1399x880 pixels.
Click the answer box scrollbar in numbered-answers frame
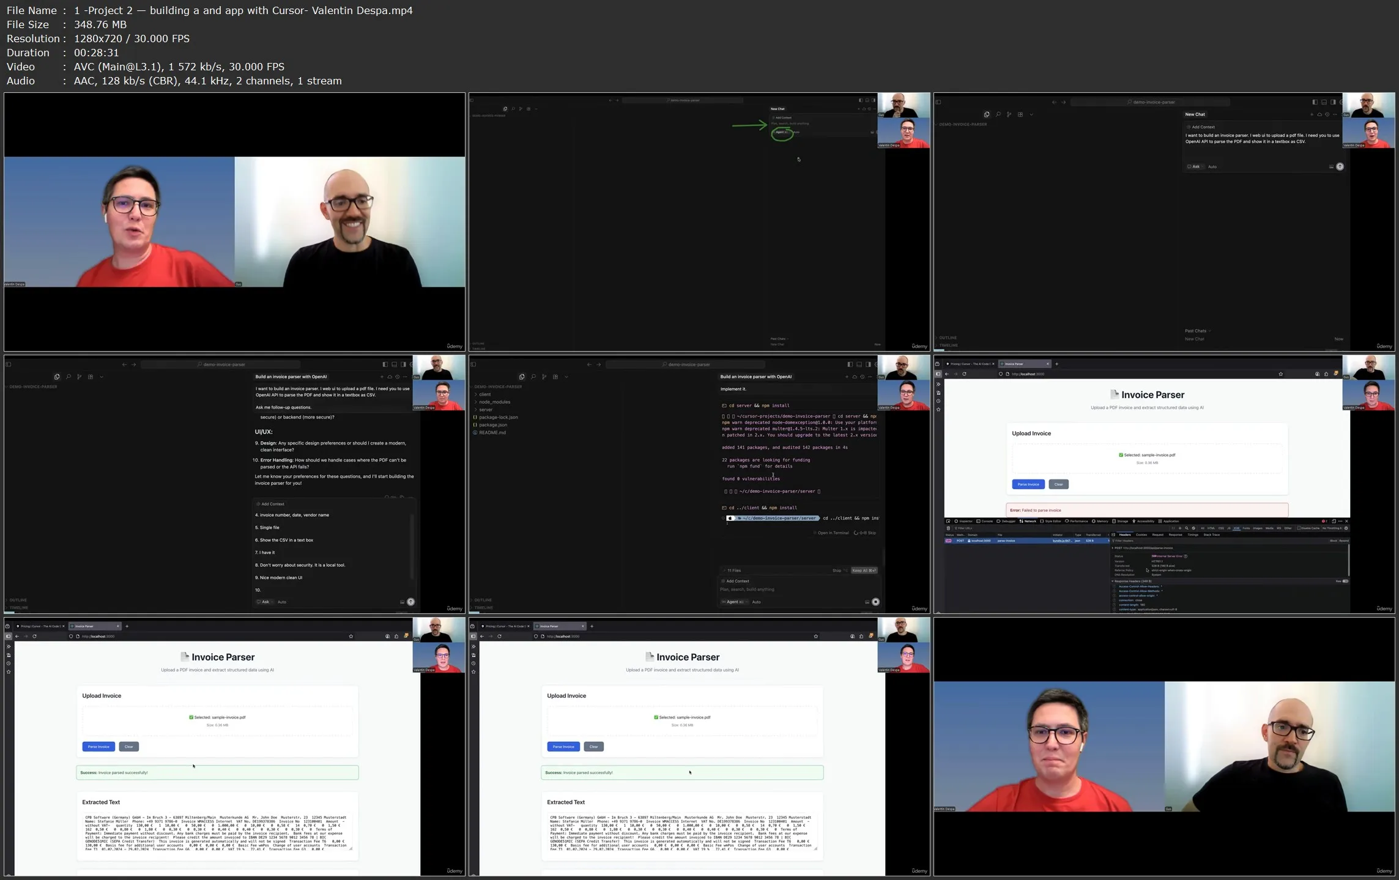click(412, 547)
